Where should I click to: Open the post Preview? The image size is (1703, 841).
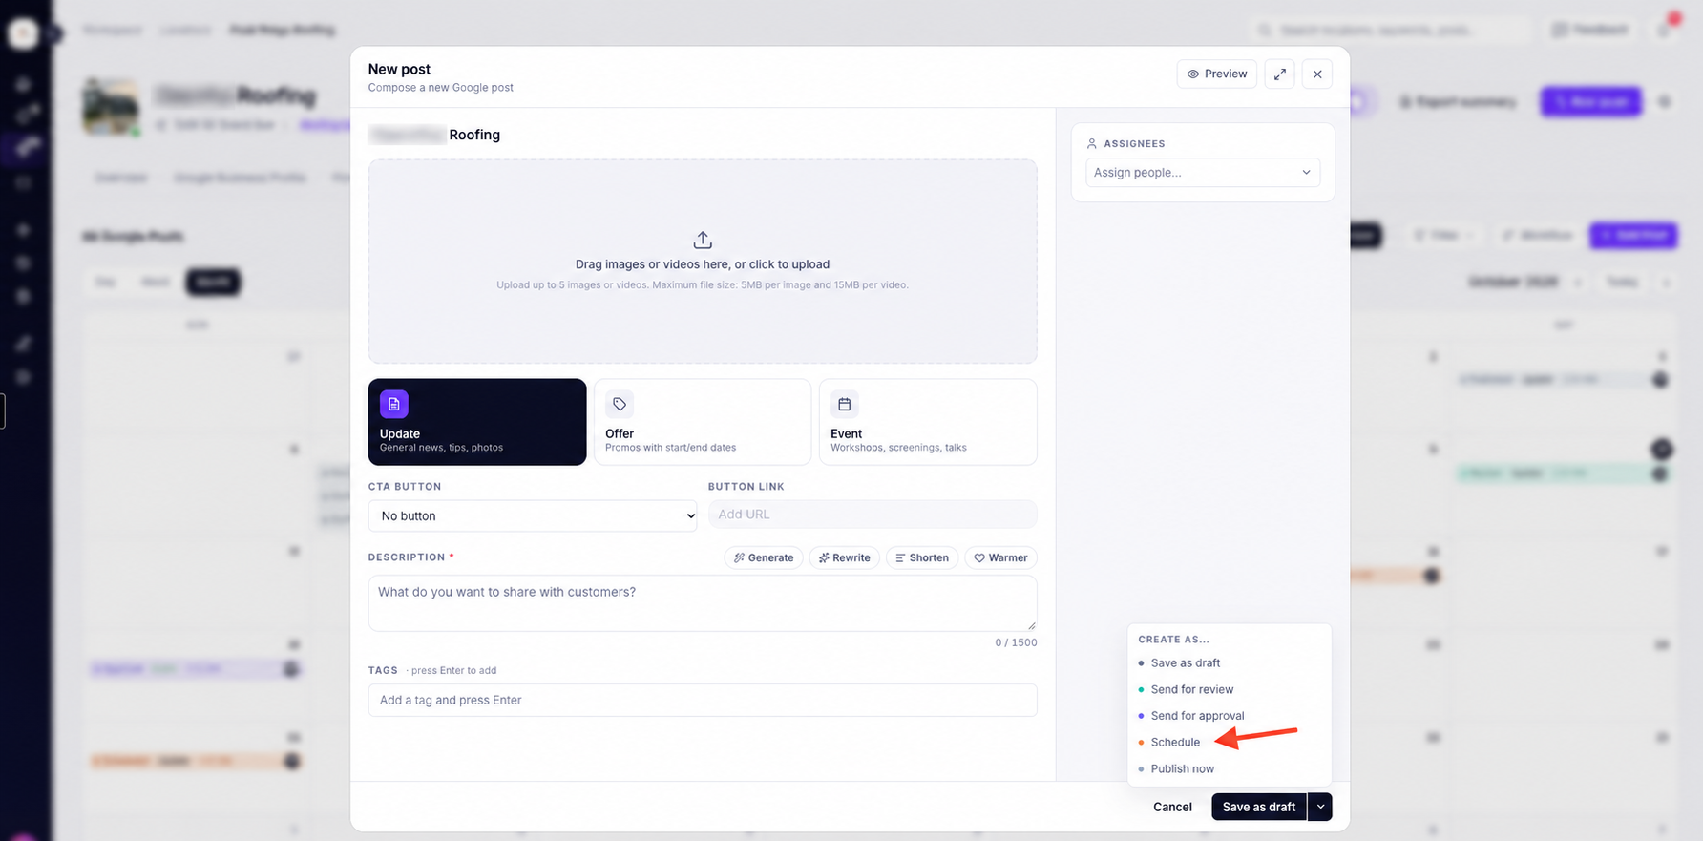click(1216, 74)
